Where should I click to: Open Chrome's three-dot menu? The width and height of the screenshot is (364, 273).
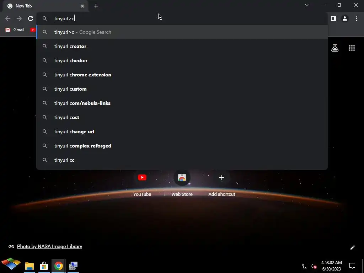coord(356,18)
